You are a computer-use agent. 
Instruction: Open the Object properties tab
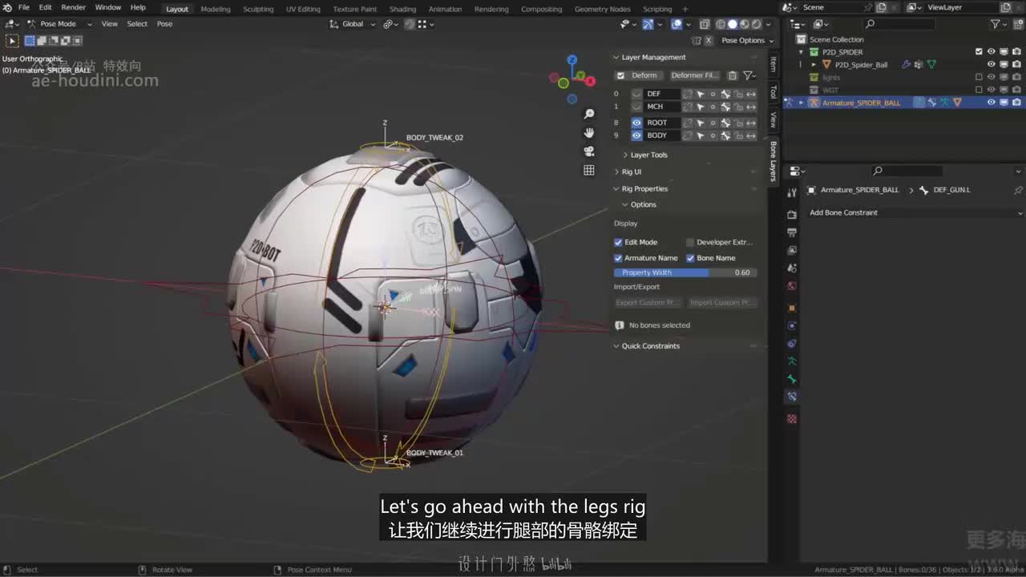pos(792,308)
